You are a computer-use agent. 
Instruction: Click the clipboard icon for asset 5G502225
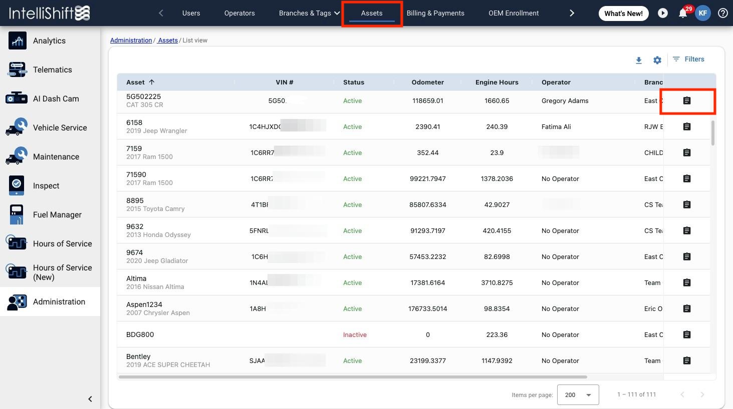point(687,100)
